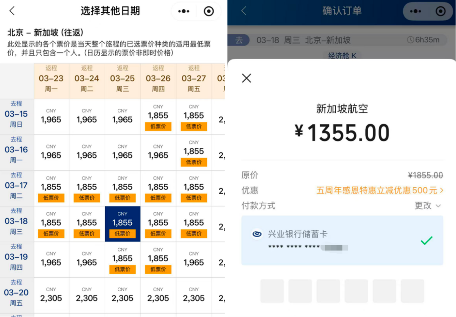Select the highlighted 03-18 return 1,855 fare cell
The image size is (456, 317).
point(122,223)
